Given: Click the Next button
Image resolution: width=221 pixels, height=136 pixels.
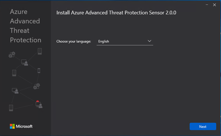Looking at the screenshot, I should point(203,126).
